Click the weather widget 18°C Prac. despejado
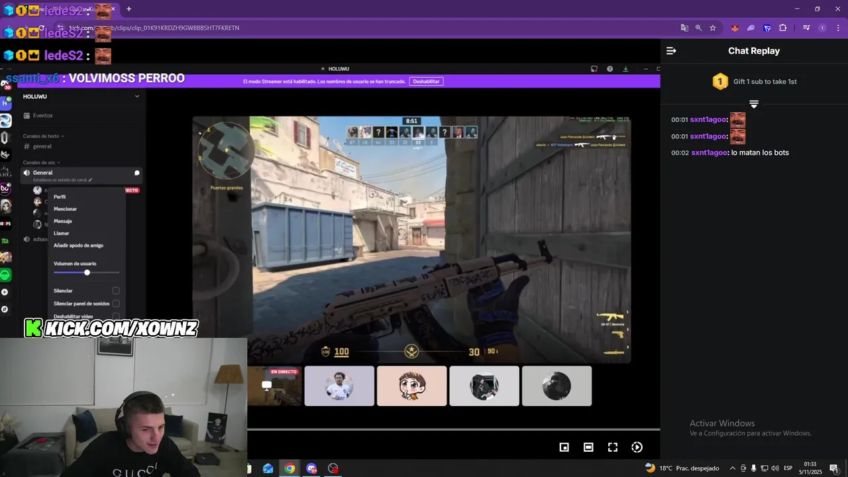The height and width of the screenshot is (477, 848). [x=682, y=468]
